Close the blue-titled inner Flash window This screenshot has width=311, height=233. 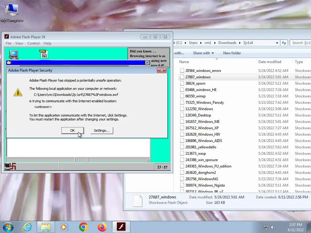[x=147, y=62]
